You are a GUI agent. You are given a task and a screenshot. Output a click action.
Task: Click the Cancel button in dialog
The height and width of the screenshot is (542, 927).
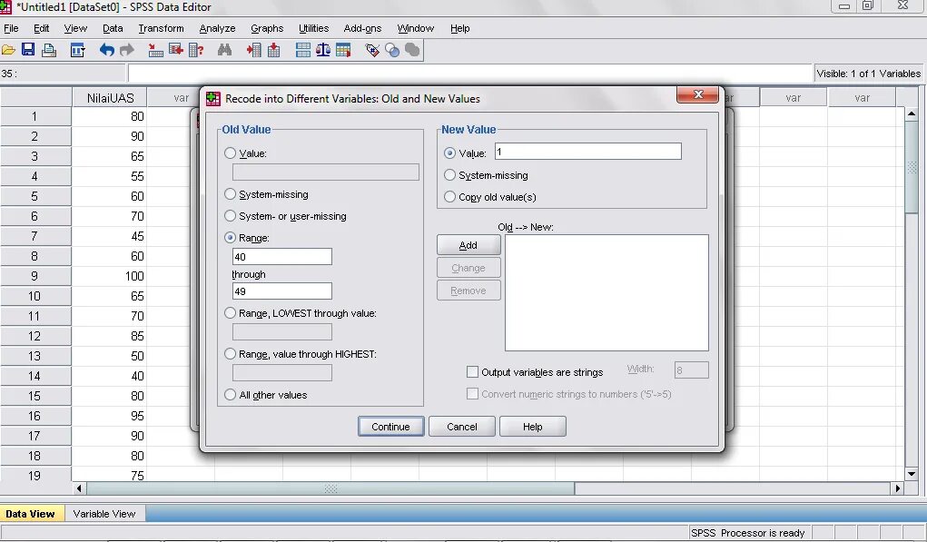(462, 427)
